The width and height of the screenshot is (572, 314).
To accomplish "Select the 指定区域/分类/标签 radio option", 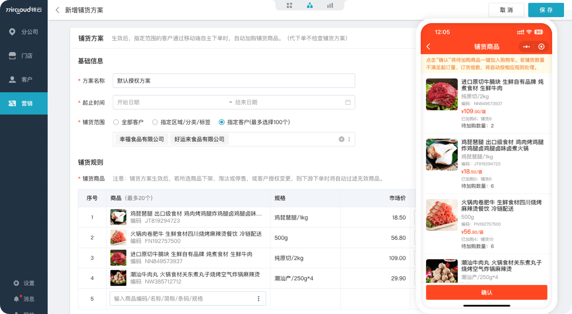I will [155, 122].
